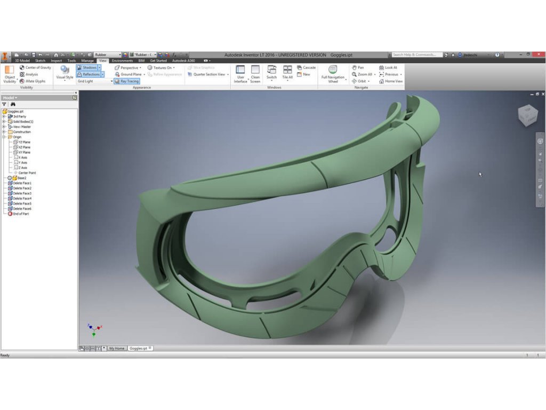Select Delete Face3 in the model tree

click(x=22, y=193)
